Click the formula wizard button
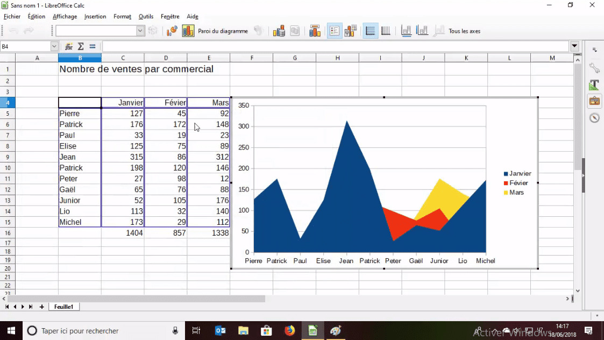 coord(68,46)
